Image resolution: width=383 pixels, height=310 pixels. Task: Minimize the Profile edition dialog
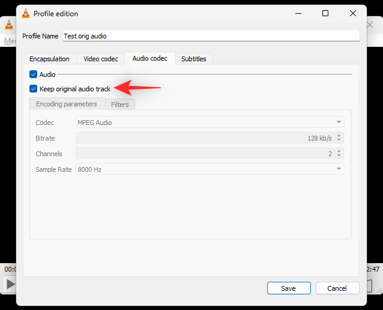coord(298,13)
